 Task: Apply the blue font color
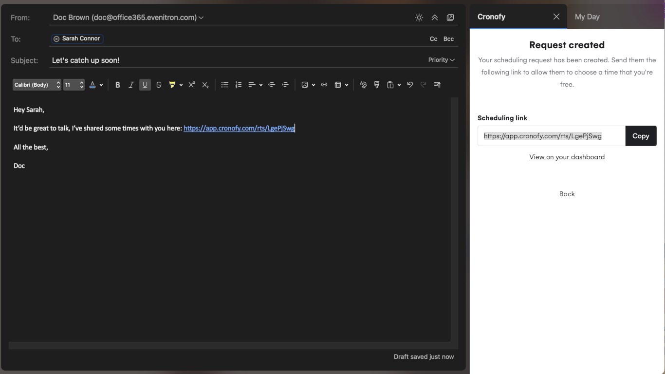[x=92, y=85]
